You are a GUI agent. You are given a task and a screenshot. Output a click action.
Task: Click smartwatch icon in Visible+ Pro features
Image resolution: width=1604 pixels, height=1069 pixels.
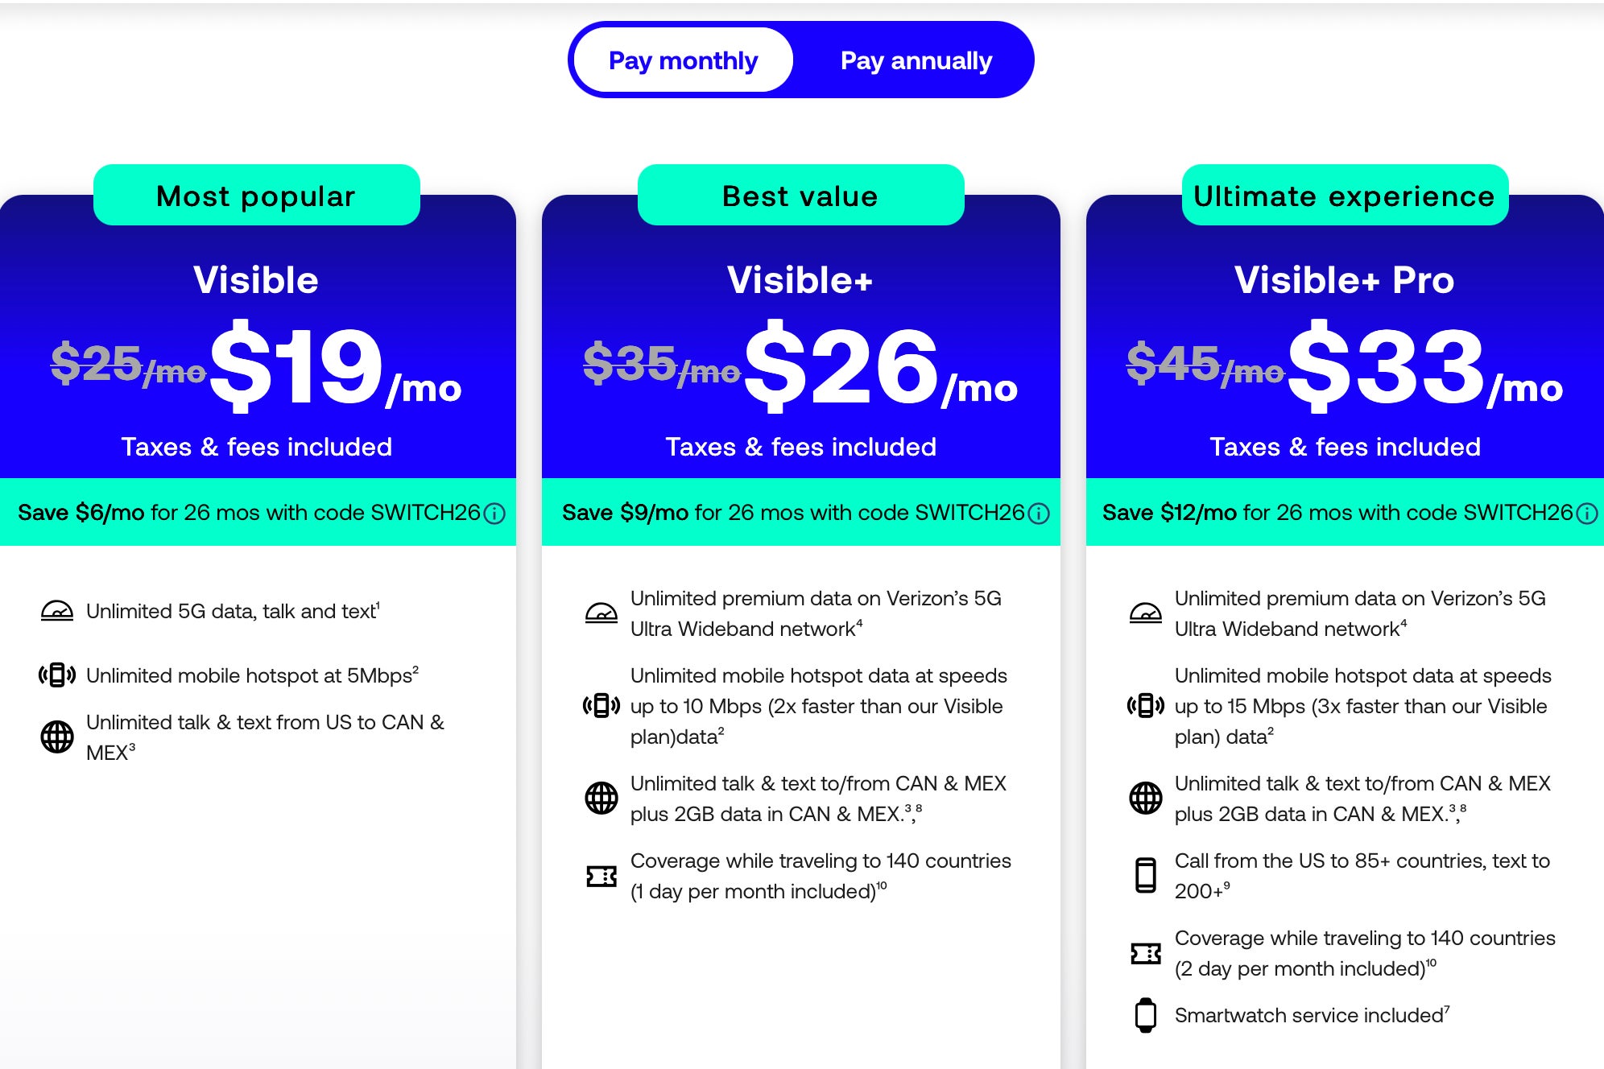click(x=1145, y=1015)
